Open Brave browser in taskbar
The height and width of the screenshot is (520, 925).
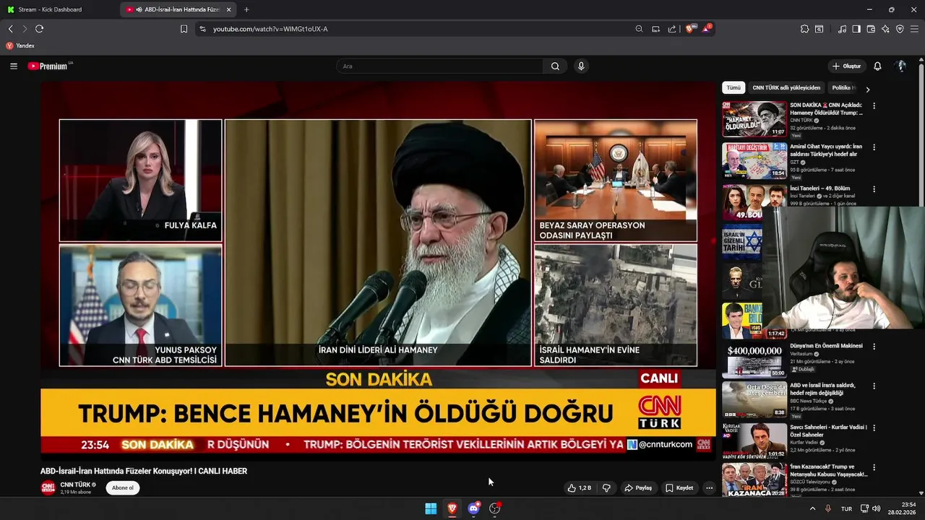pos(452,508)
